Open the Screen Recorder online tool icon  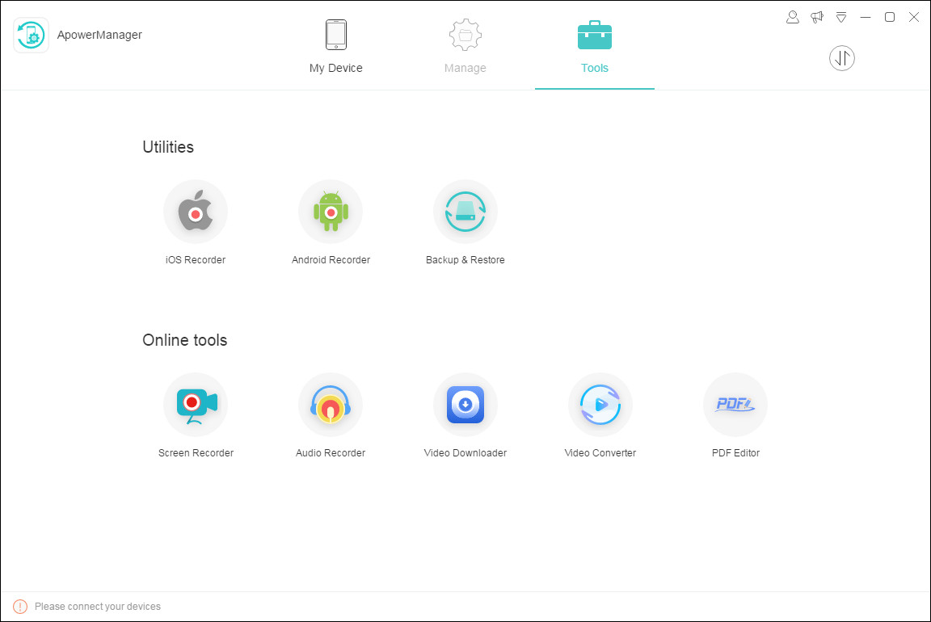pyautogui.click(x=196, y=405)
